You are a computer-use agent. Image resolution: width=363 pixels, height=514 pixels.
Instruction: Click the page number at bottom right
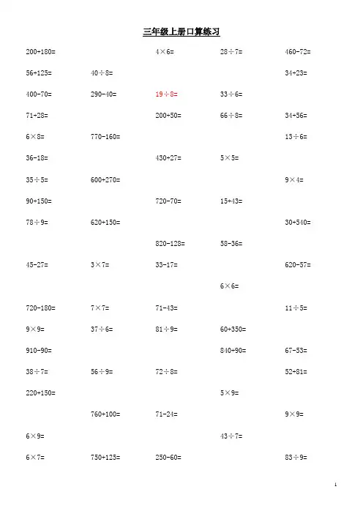[x=335, y=485]
